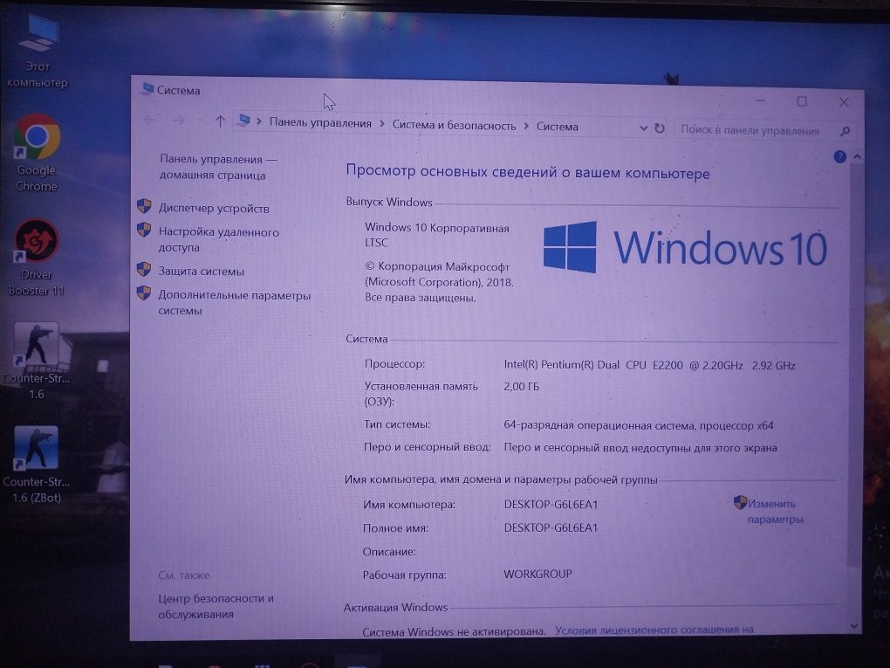Click into Поиск в панели управления field
Viewport: 890px width, 668px height.
[756, 131]
